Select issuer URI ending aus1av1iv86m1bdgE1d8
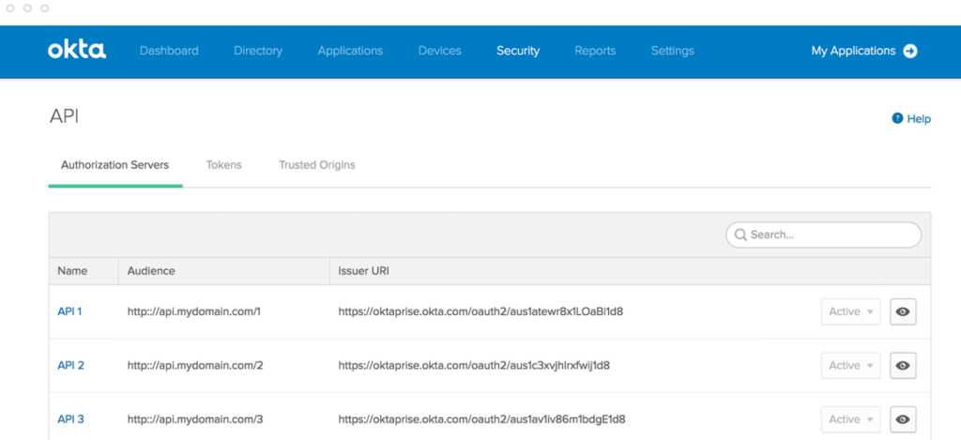 (481, 419)
